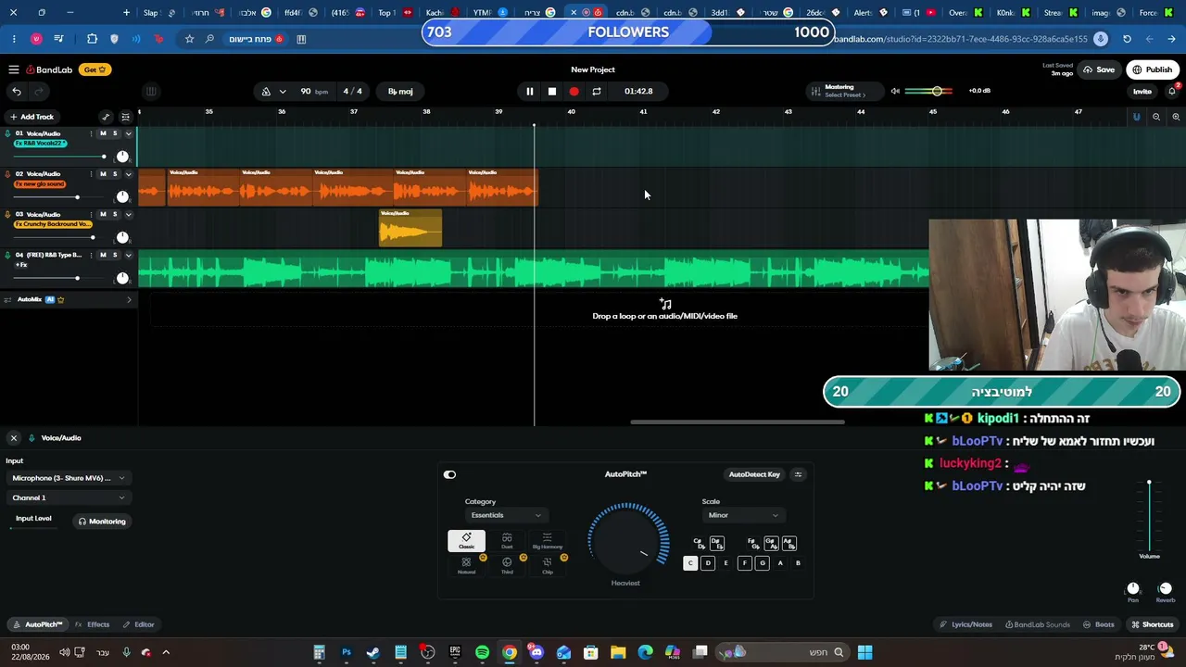Click the track collapse icon beside Add Track
This screenshot has width=1186, height=667.
(x=126, y=117)
